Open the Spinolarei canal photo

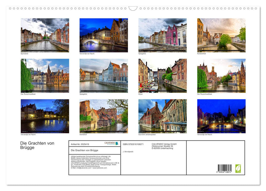click(45, 35)
